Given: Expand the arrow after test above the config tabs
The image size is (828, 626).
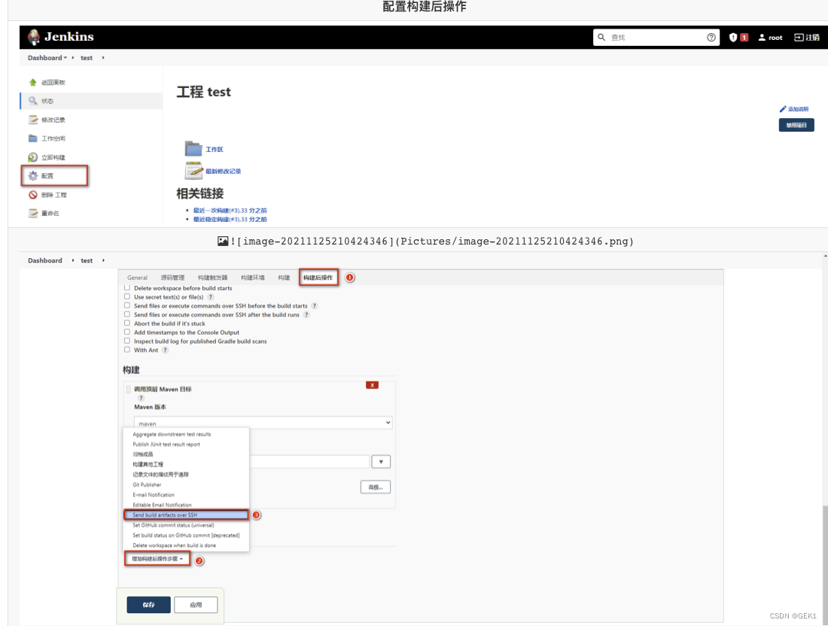Looking at the screenshot, I should pyautogui.click(x=103, y=260).
